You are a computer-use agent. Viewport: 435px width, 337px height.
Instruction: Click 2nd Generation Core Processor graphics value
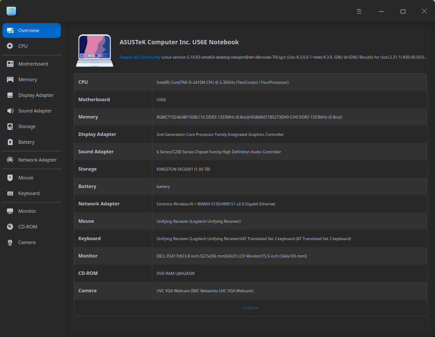coord(220,135)
